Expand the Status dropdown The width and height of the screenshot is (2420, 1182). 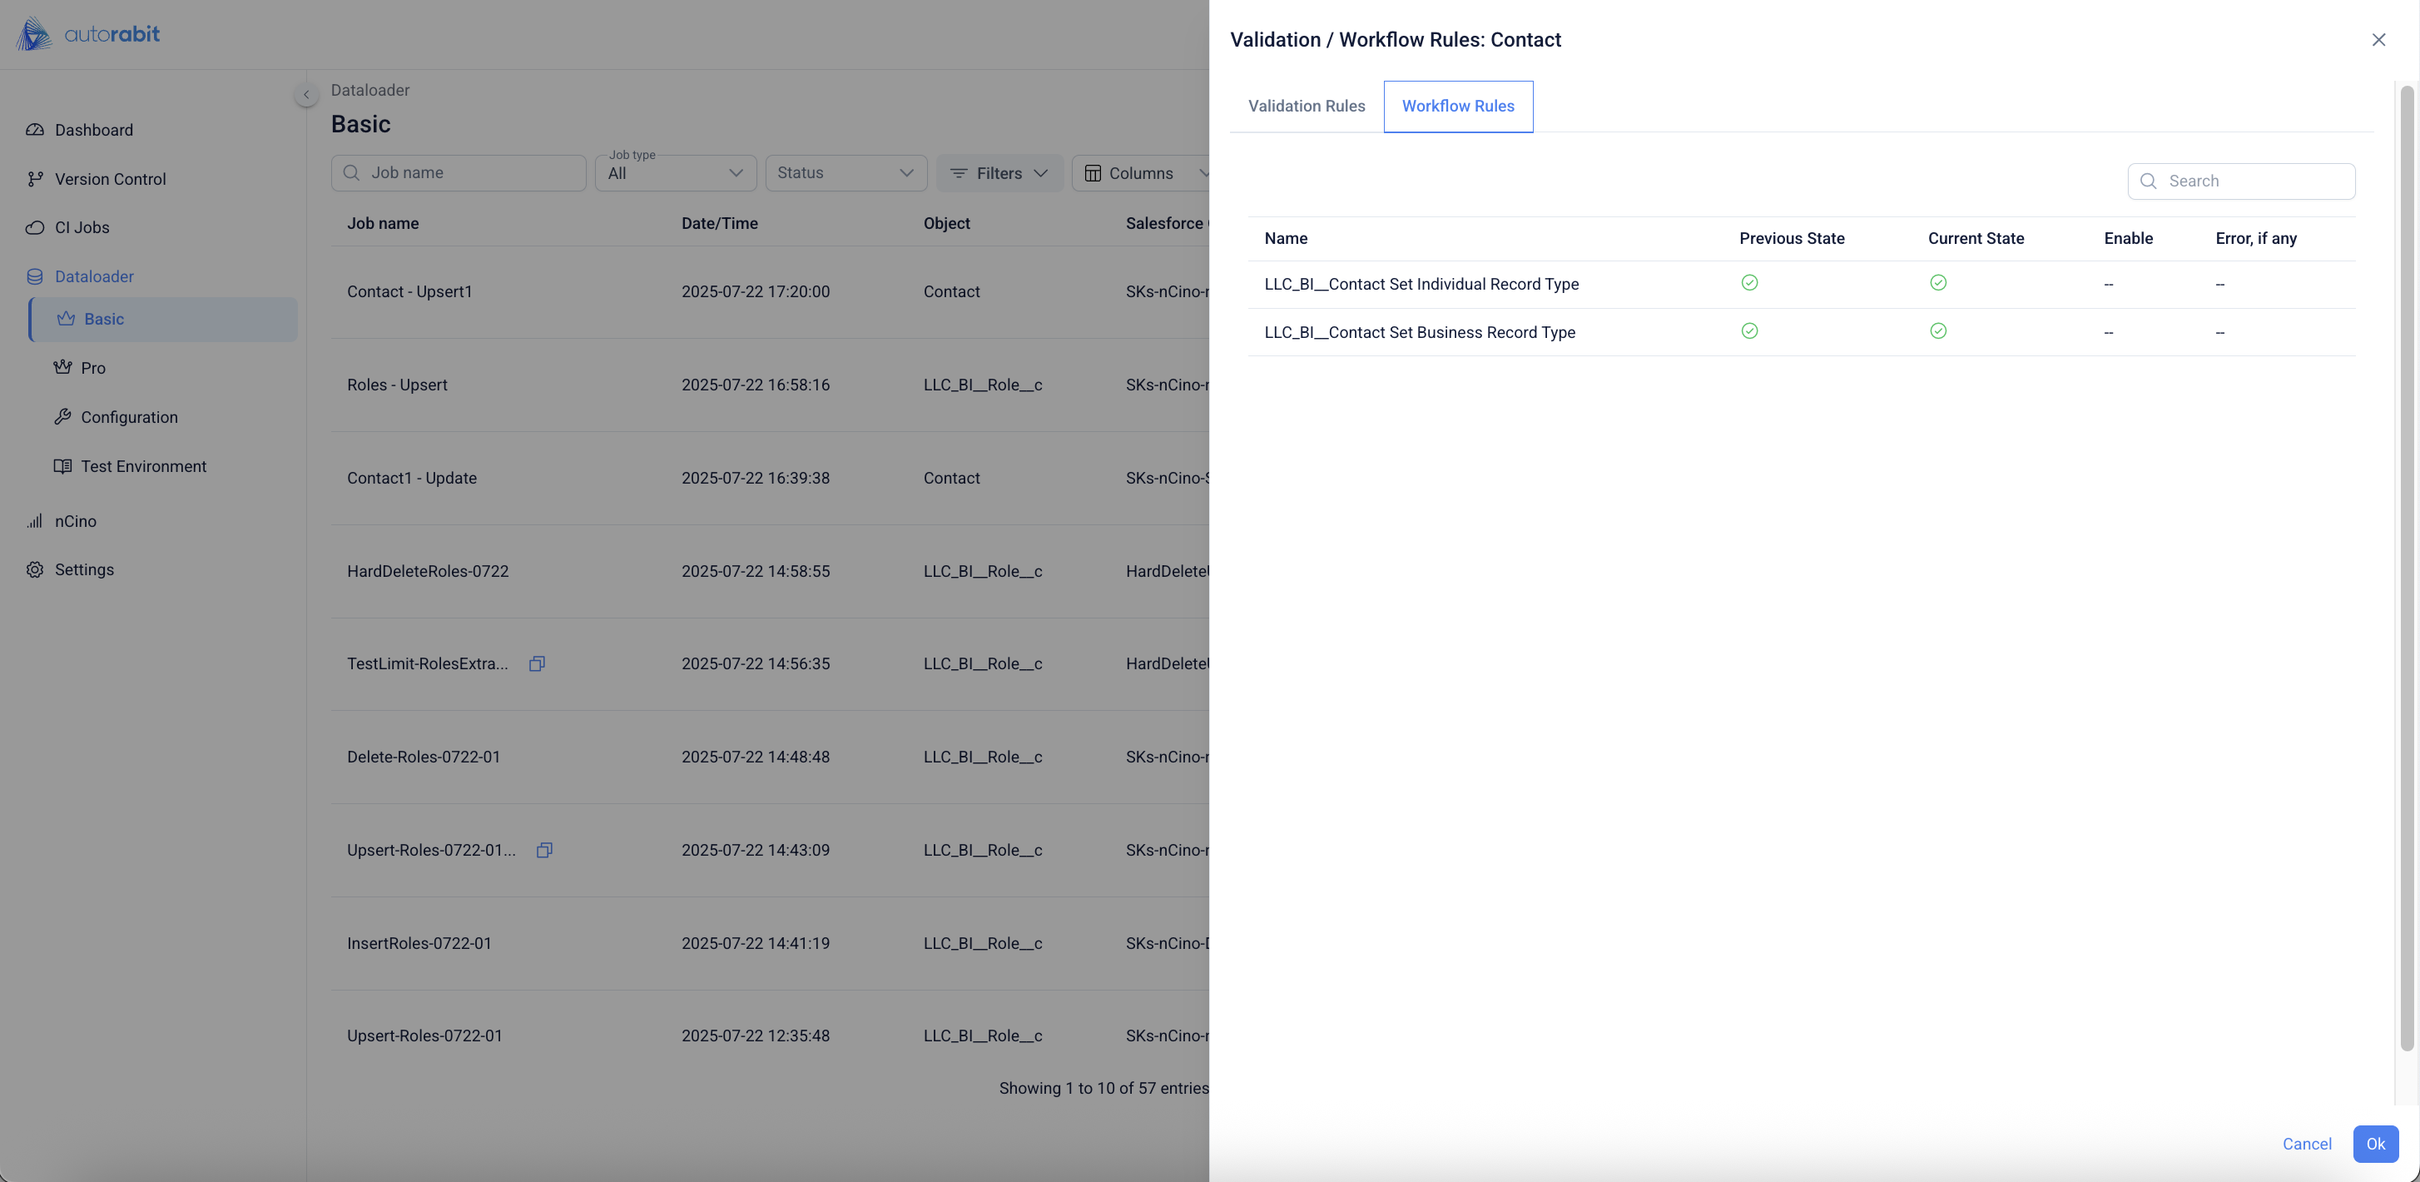pos(846,173)
